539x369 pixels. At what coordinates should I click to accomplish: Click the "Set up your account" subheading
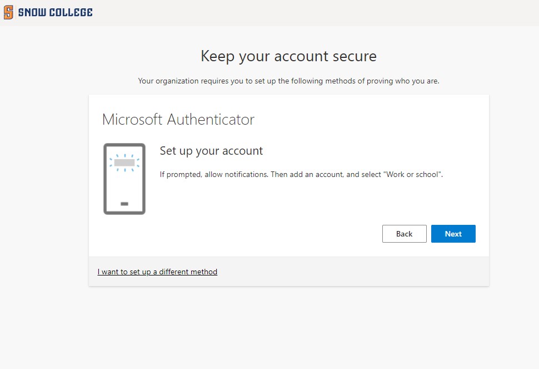click(211, 151)
